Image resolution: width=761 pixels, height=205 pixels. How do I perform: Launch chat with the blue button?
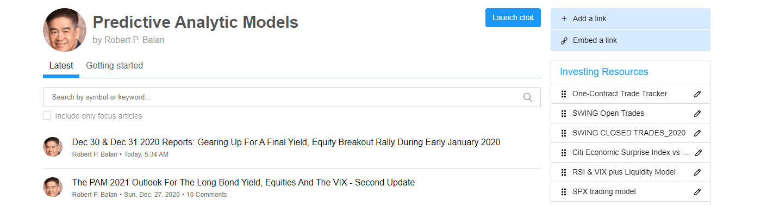[x=513, y=17]
